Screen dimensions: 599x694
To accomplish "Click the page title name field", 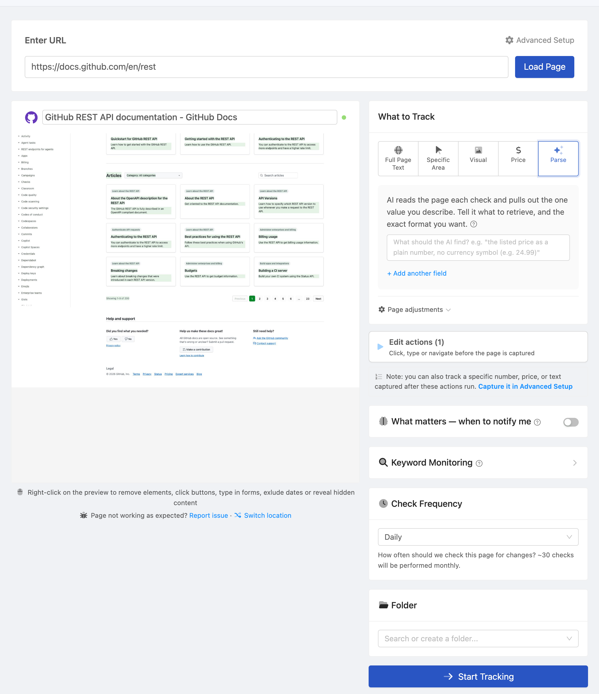I will (x=190, y=117).
